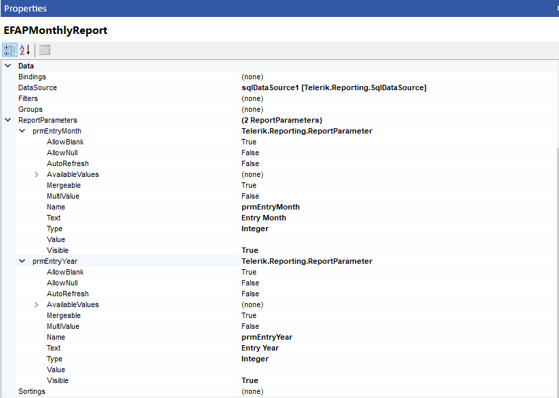Select the Bindings property
559x398 pixels.
(x=33, y=77)
